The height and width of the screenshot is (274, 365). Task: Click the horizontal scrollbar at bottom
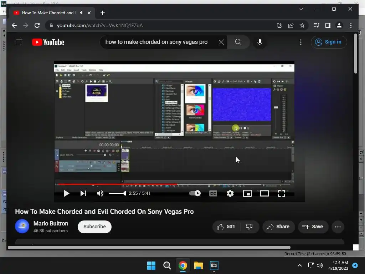coord(149,248)
